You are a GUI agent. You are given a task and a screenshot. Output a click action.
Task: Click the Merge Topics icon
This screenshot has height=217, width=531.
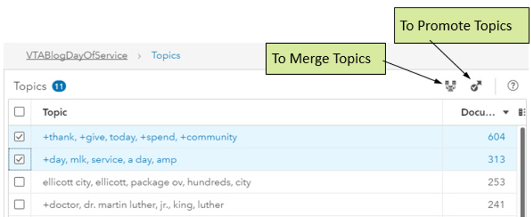(450, 86)
